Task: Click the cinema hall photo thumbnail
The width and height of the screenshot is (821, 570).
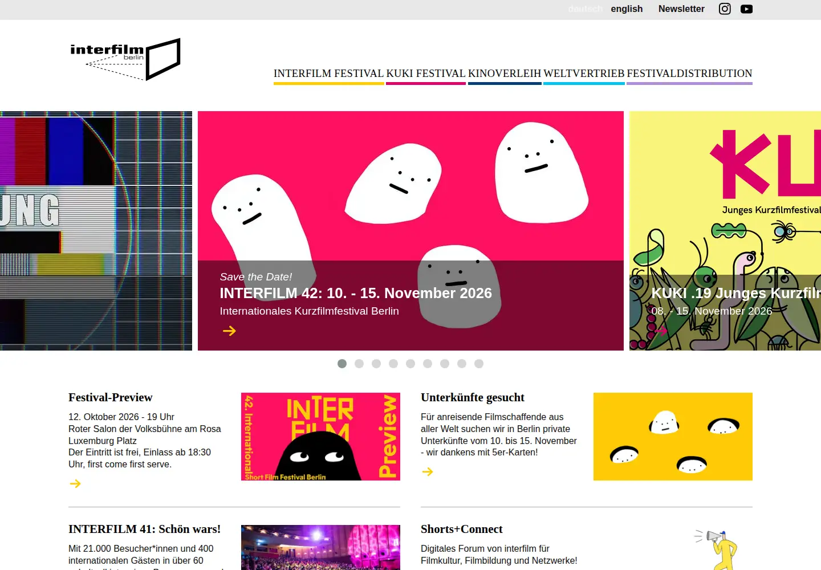Action: click(x=320, y=547)
